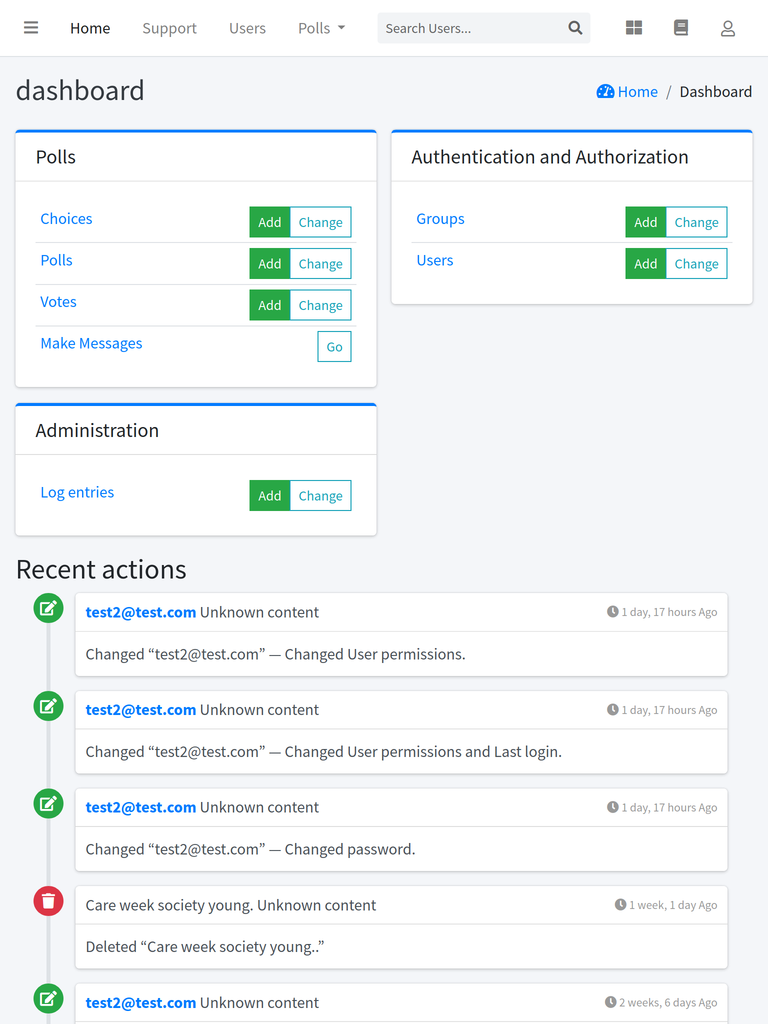Expand the Polls dropdown in navbar
This screenshot has width=768, height=1024.
coord(321,28)
